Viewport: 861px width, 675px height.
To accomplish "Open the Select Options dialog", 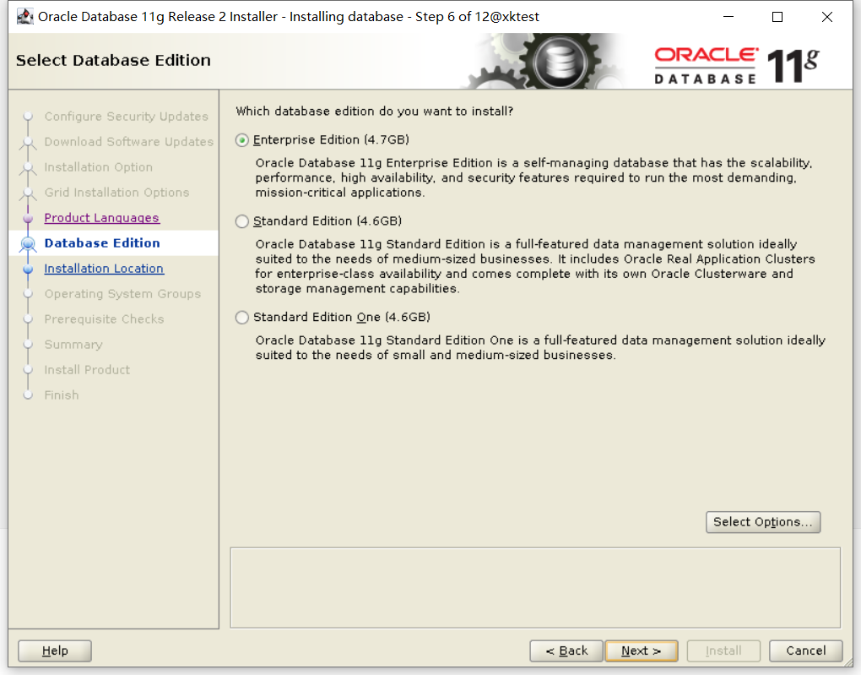I will pyautogui.click(x=763, y=522).
